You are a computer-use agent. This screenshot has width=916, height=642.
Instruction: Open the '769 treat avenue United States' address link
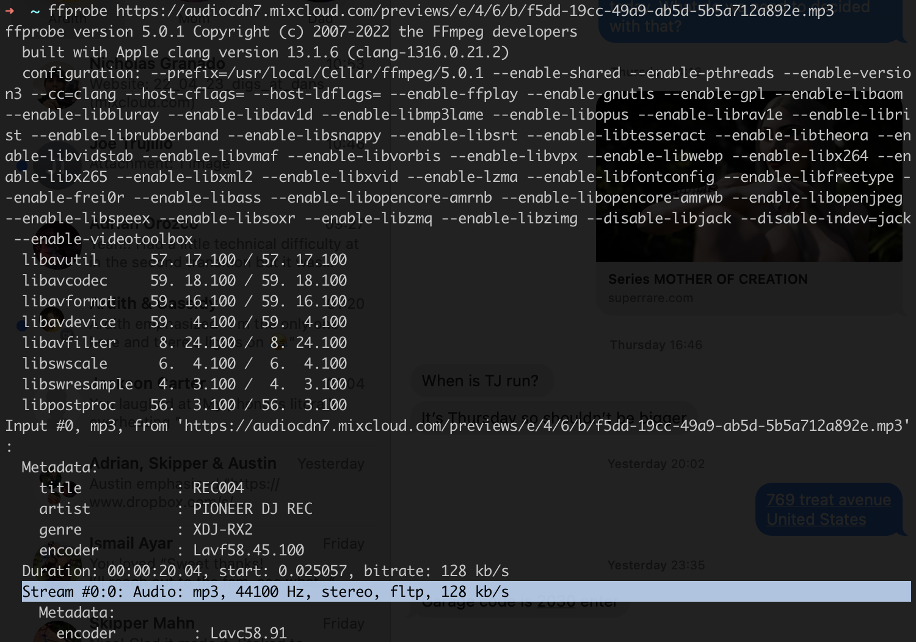828,510
